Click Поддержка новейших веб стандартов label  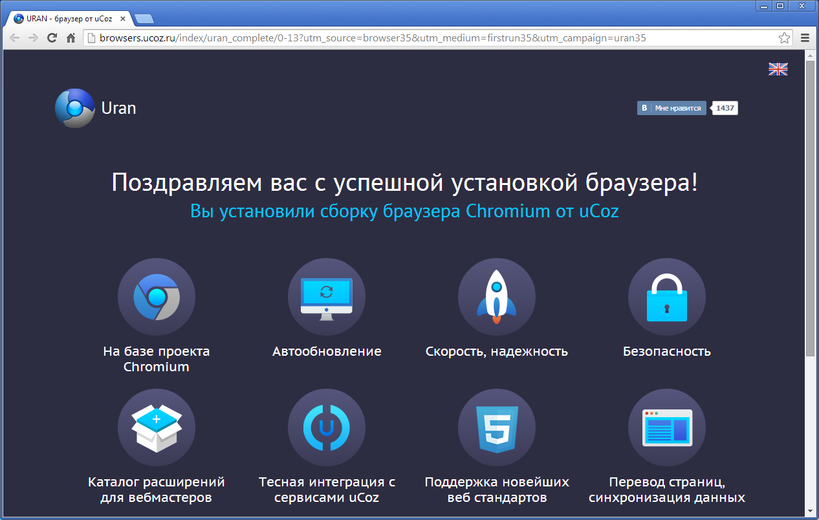(x=497, y=490)
